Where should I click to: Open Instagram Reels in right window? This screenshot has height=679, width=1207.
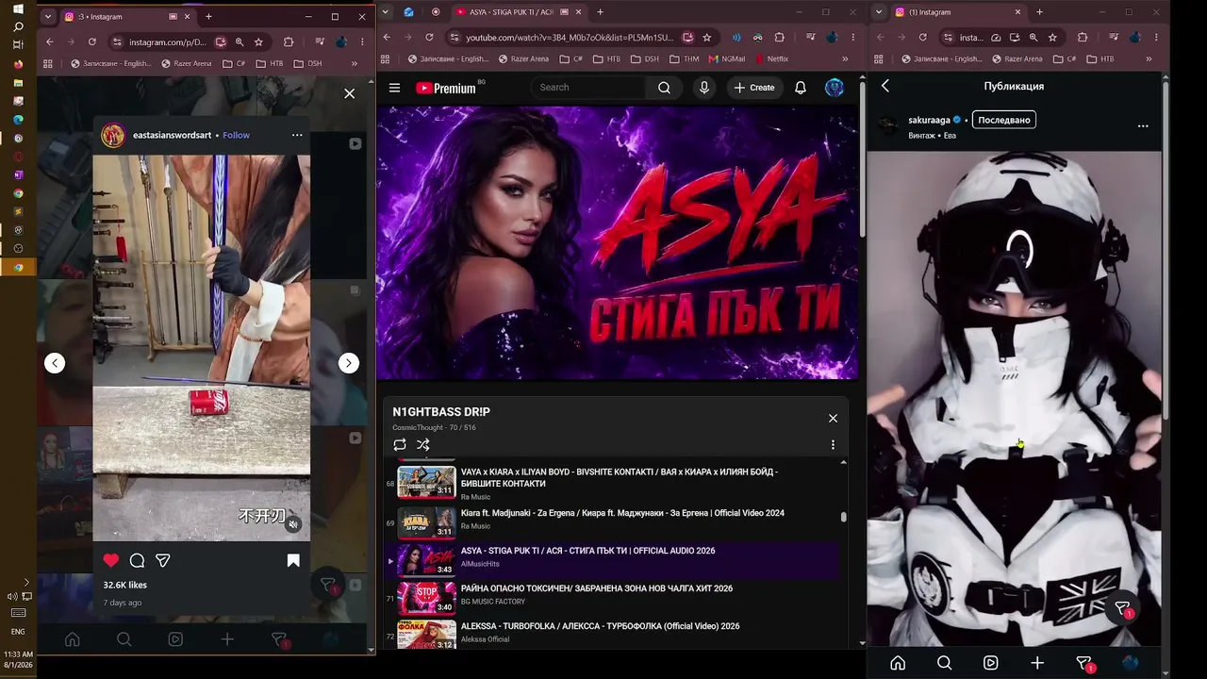click(x=990, y=663)
